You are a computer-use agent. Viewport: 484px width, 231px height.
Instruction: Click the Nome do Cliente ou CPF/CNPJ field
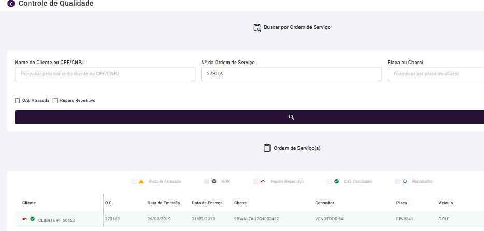click(x=105, y=74)
